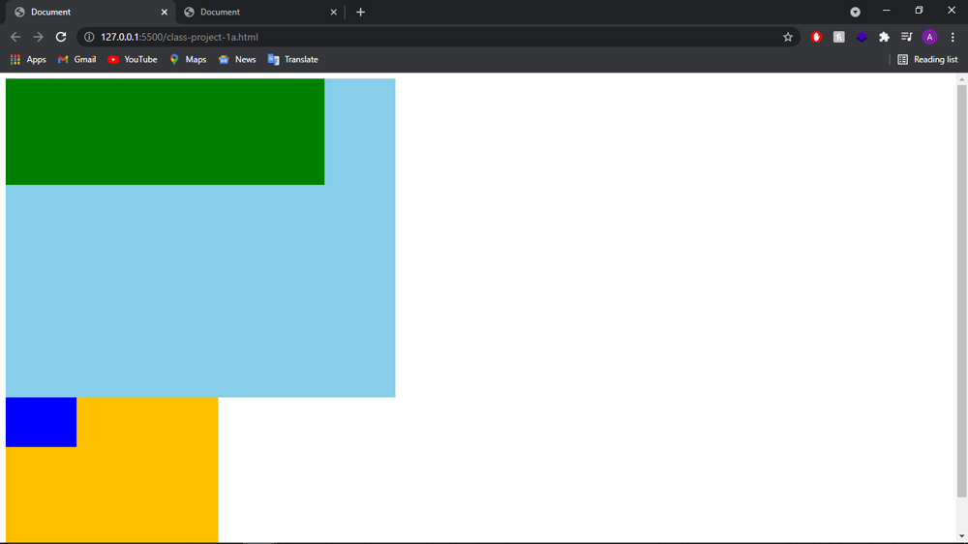
Task: Open the Apps shortcut in the bookmarks bar
Action: point(28,59)
